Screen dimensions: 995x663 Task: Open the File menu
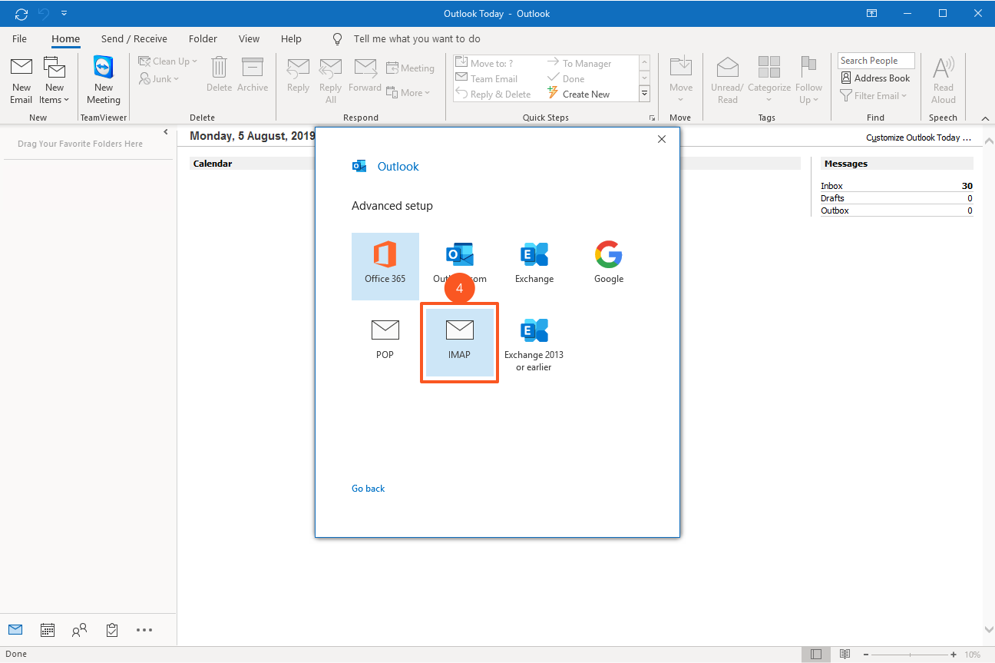click(x=19, y=38)
